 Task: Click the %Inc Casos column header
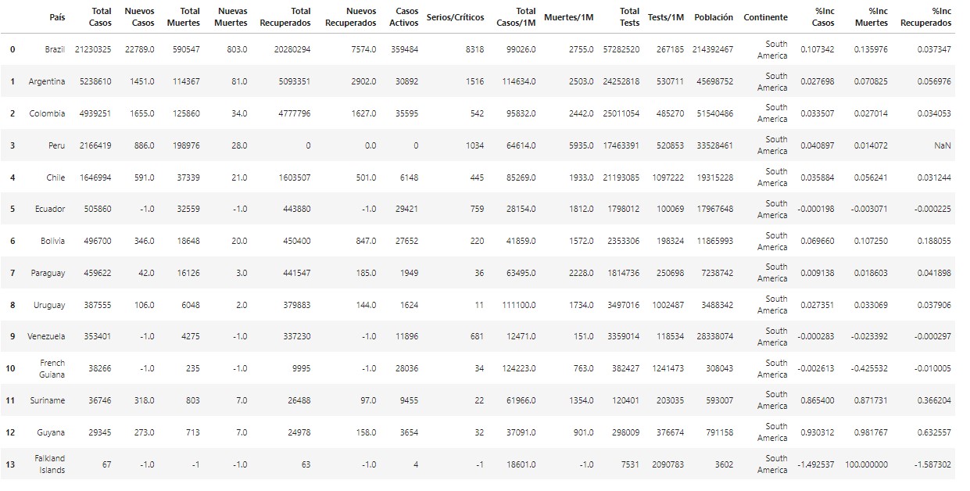[824, 17]
